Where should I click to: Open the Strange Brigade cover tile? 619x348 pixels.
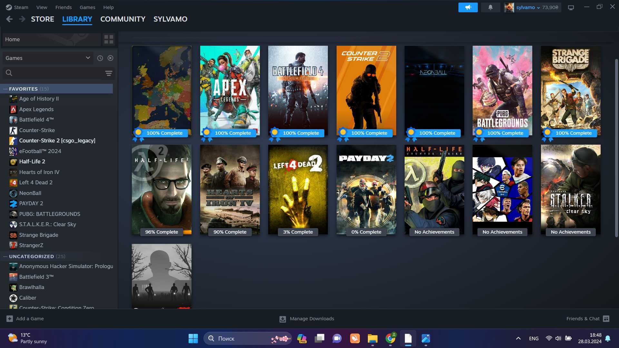point(571,90)
